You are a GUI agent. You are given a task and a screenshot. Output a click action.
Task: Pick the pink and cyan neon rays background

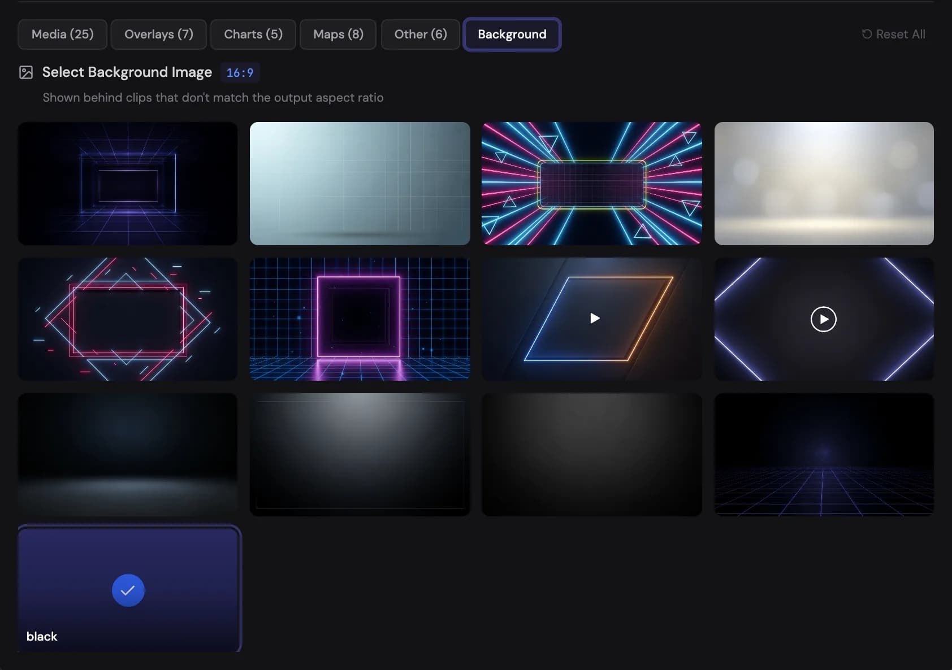coord(592,184)
